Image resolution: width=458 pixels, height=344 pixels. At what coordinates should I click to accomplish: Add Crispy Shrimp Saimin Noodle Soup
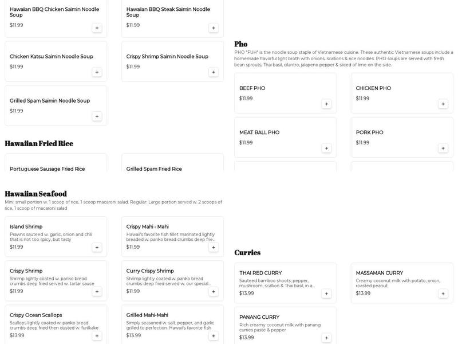click(214, 72)
